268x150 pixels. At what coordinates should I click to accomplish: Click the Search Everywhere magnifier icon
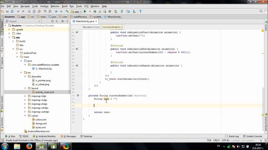[x=261, y=11]
